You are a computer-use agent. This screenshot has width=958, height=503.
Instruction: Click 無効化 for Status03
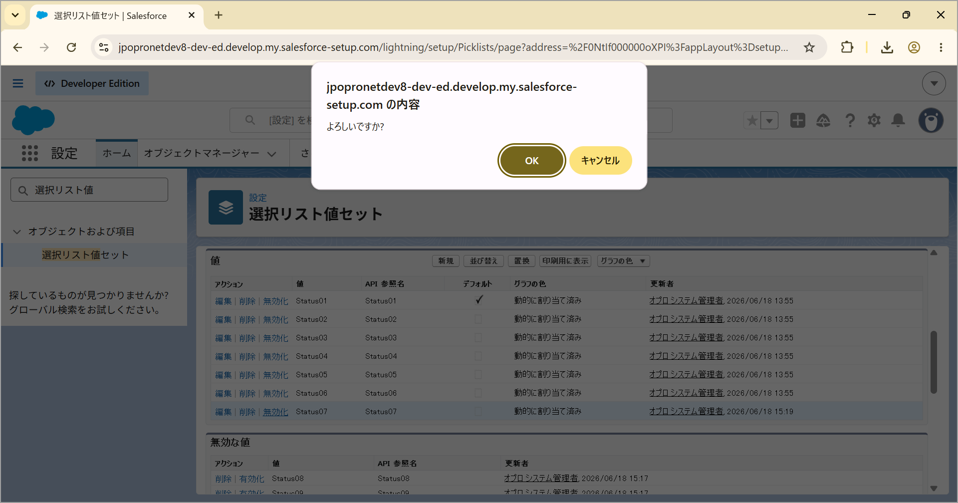275,338
